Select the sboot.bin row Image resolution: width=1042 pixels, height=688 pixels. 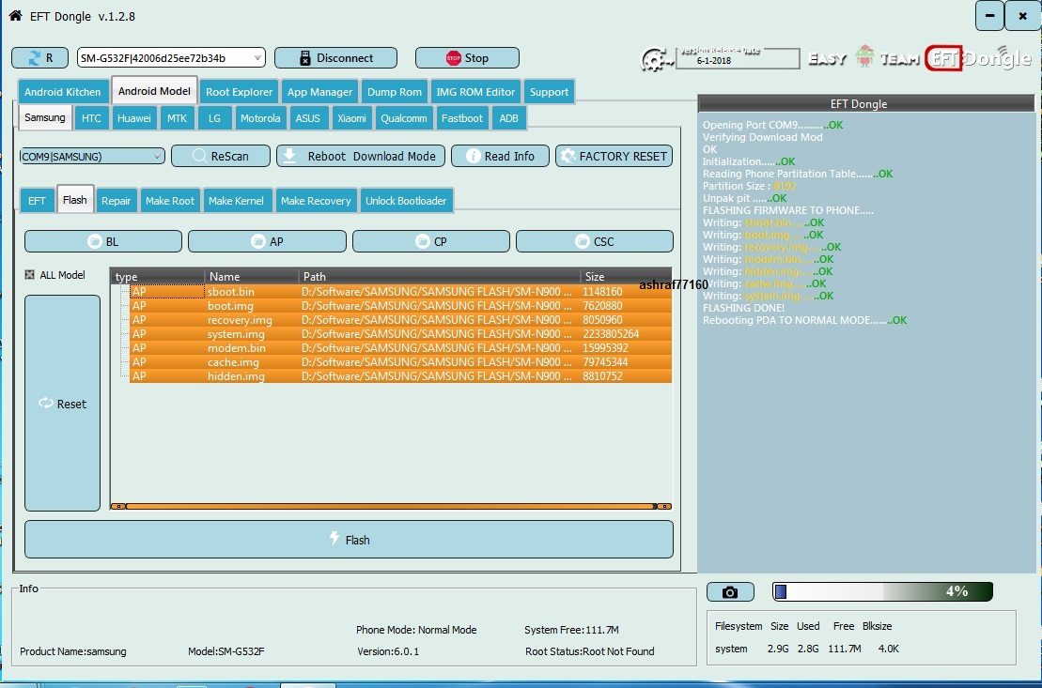[400, 292]
